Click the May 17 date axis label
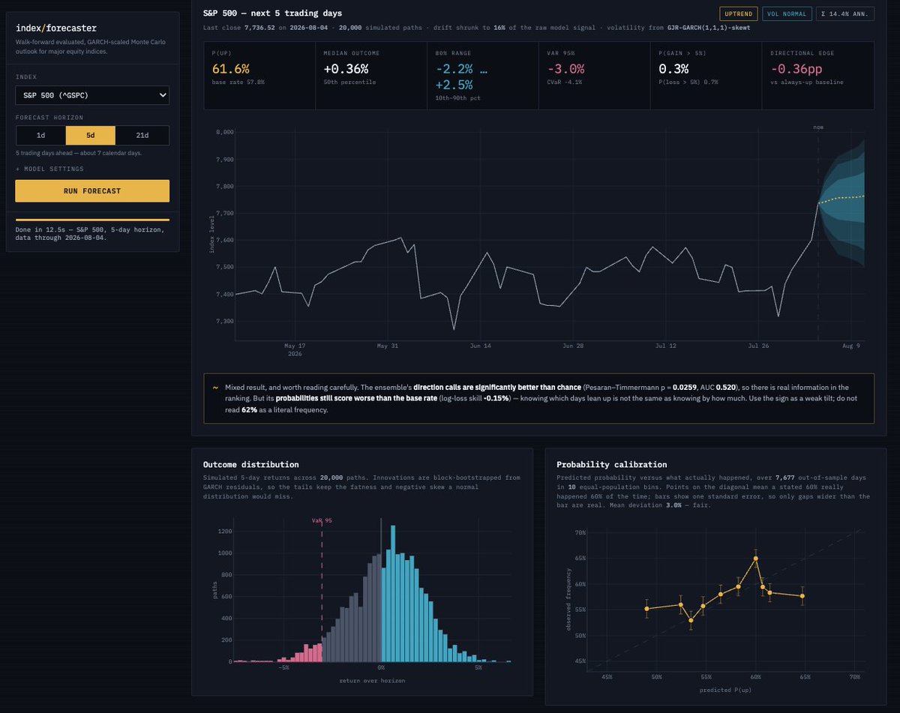Viewport: 900px width, 713px height. [x=295, y=346]
